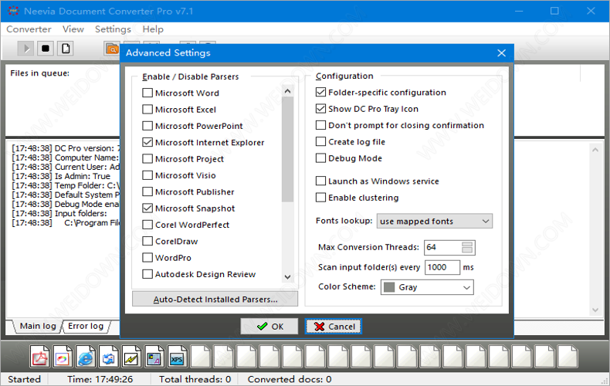Click 'Total threads: 0' in status bar
Image resolution: width=610 pixels, height=386 pixels.
pos(195,379)
